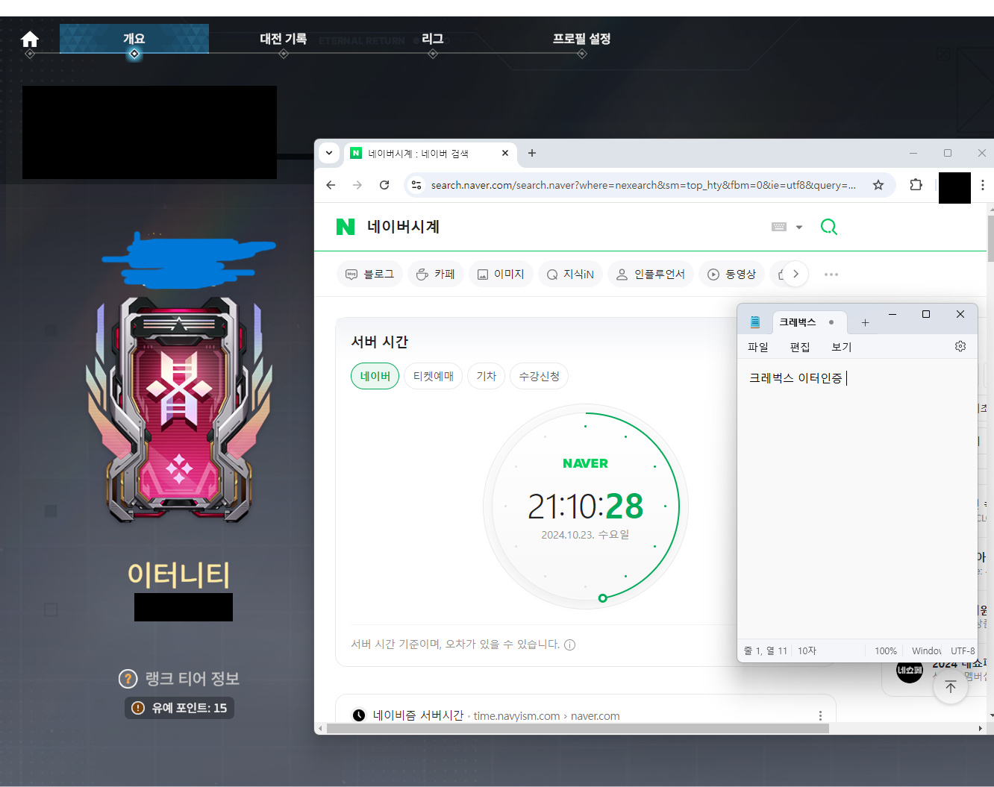Click the right arrow of the horizontal scrollbar
This screenshot has height=787, width=994.
981,728
